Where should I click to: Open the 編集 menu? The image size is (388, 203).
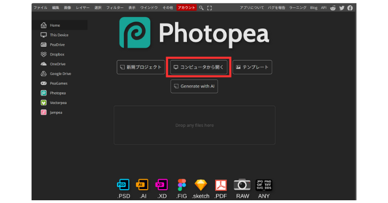point(56,8)
